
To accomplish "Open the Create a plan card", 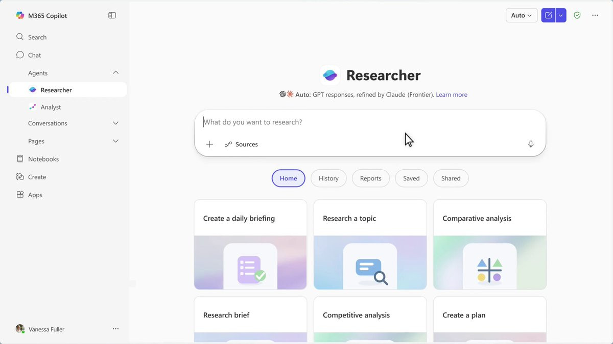I will 489,319.
